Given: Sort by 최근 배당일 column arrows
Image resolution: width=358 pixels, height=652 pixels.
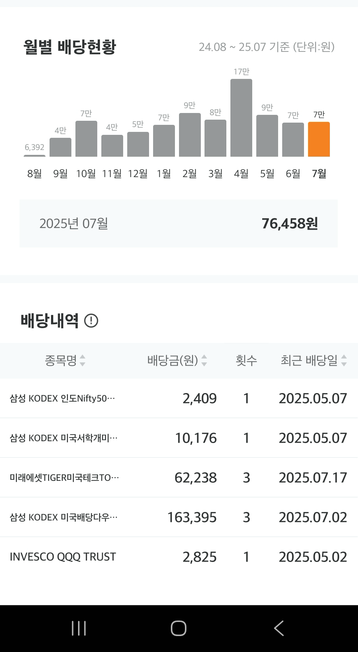Looking at the screenshot, I should coord(344,360).
